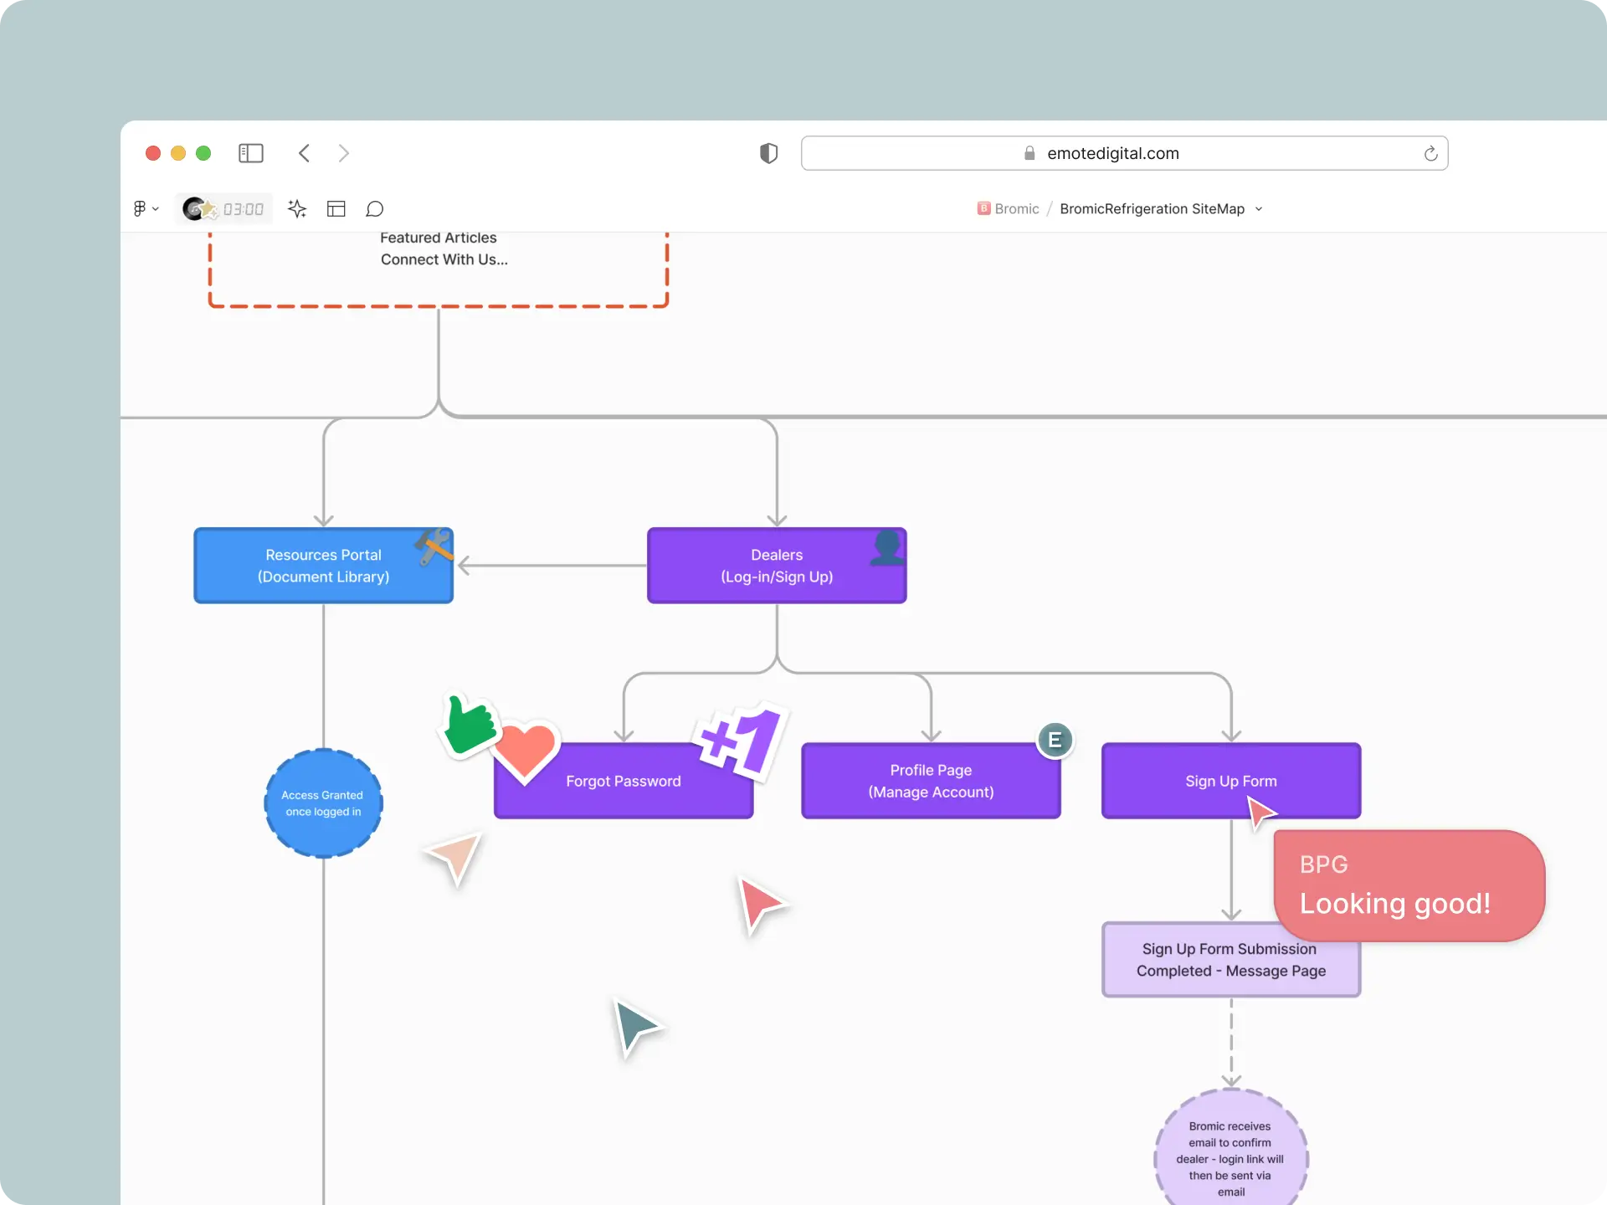The width and height of the screenshot is (1607, 1205).
Task: Click the emotedigital.com address bar
Action: 1112,153
